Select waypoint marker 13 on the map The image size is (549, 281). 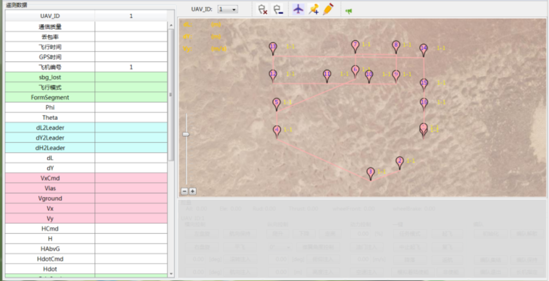click(273, 48)
